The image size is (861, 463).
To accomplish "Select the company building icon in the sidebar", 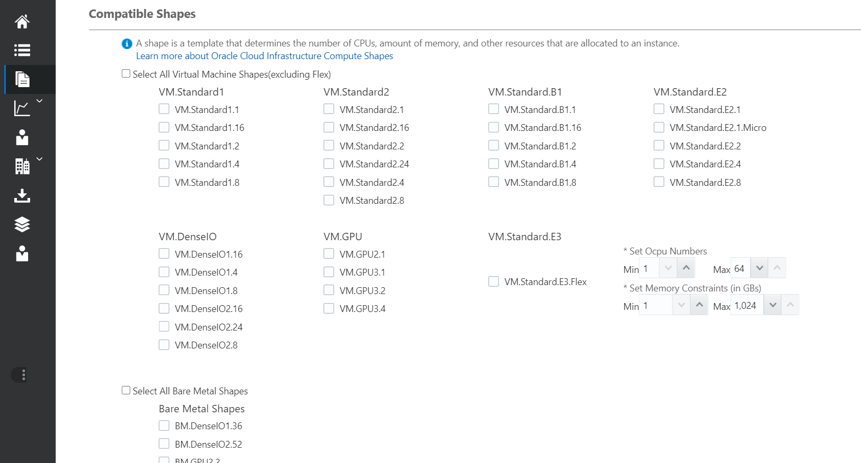I will 22,166.
